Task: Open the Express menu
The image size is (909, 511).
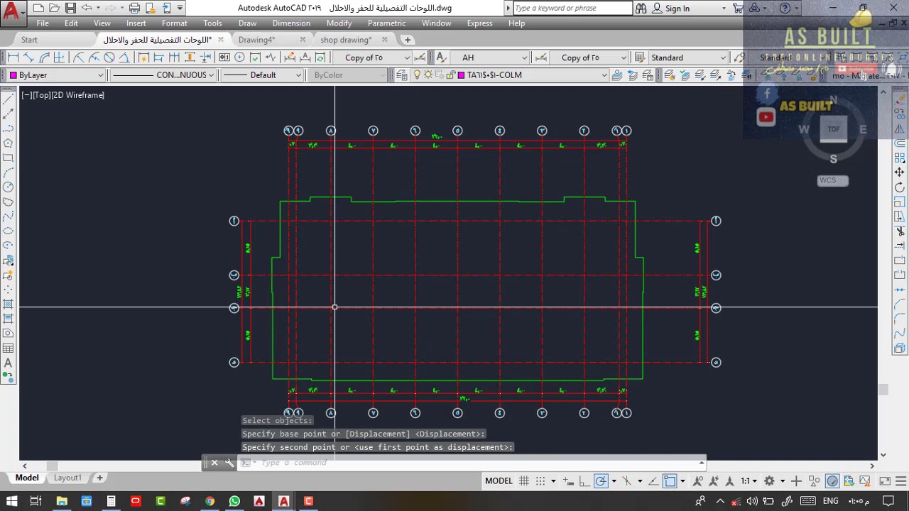Action: coord(479,23)
